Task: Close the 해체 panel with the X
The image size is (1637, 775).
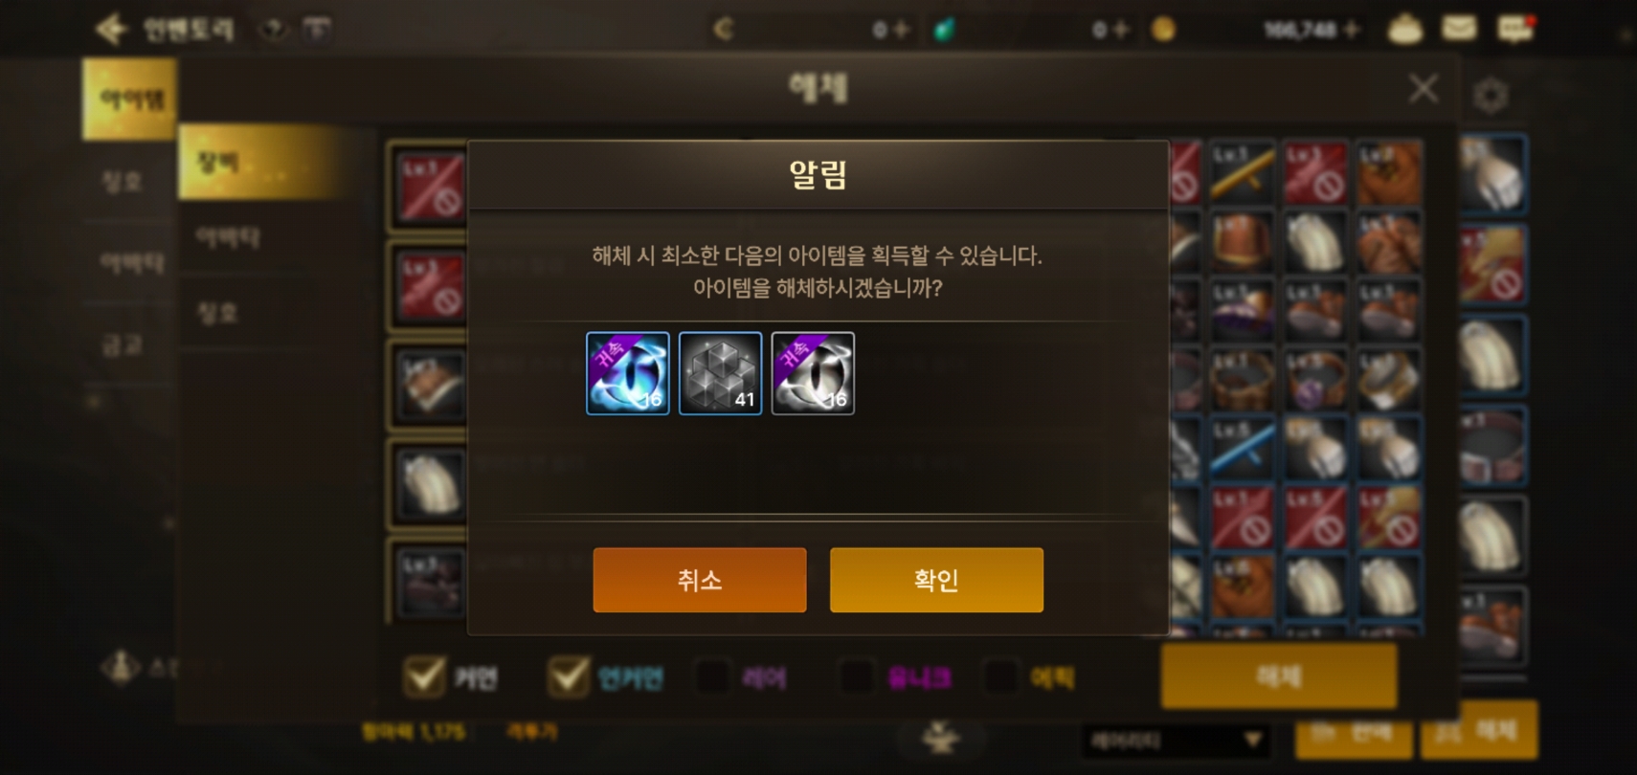Action: [1424, 88]
